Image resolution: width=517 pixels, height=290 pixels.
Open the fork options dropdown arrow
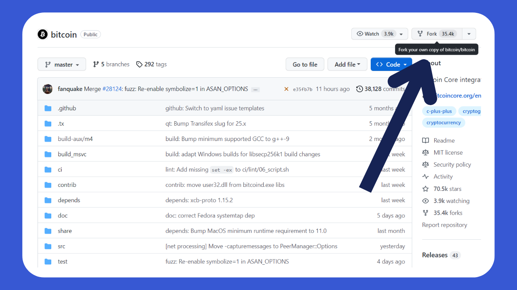469,34
